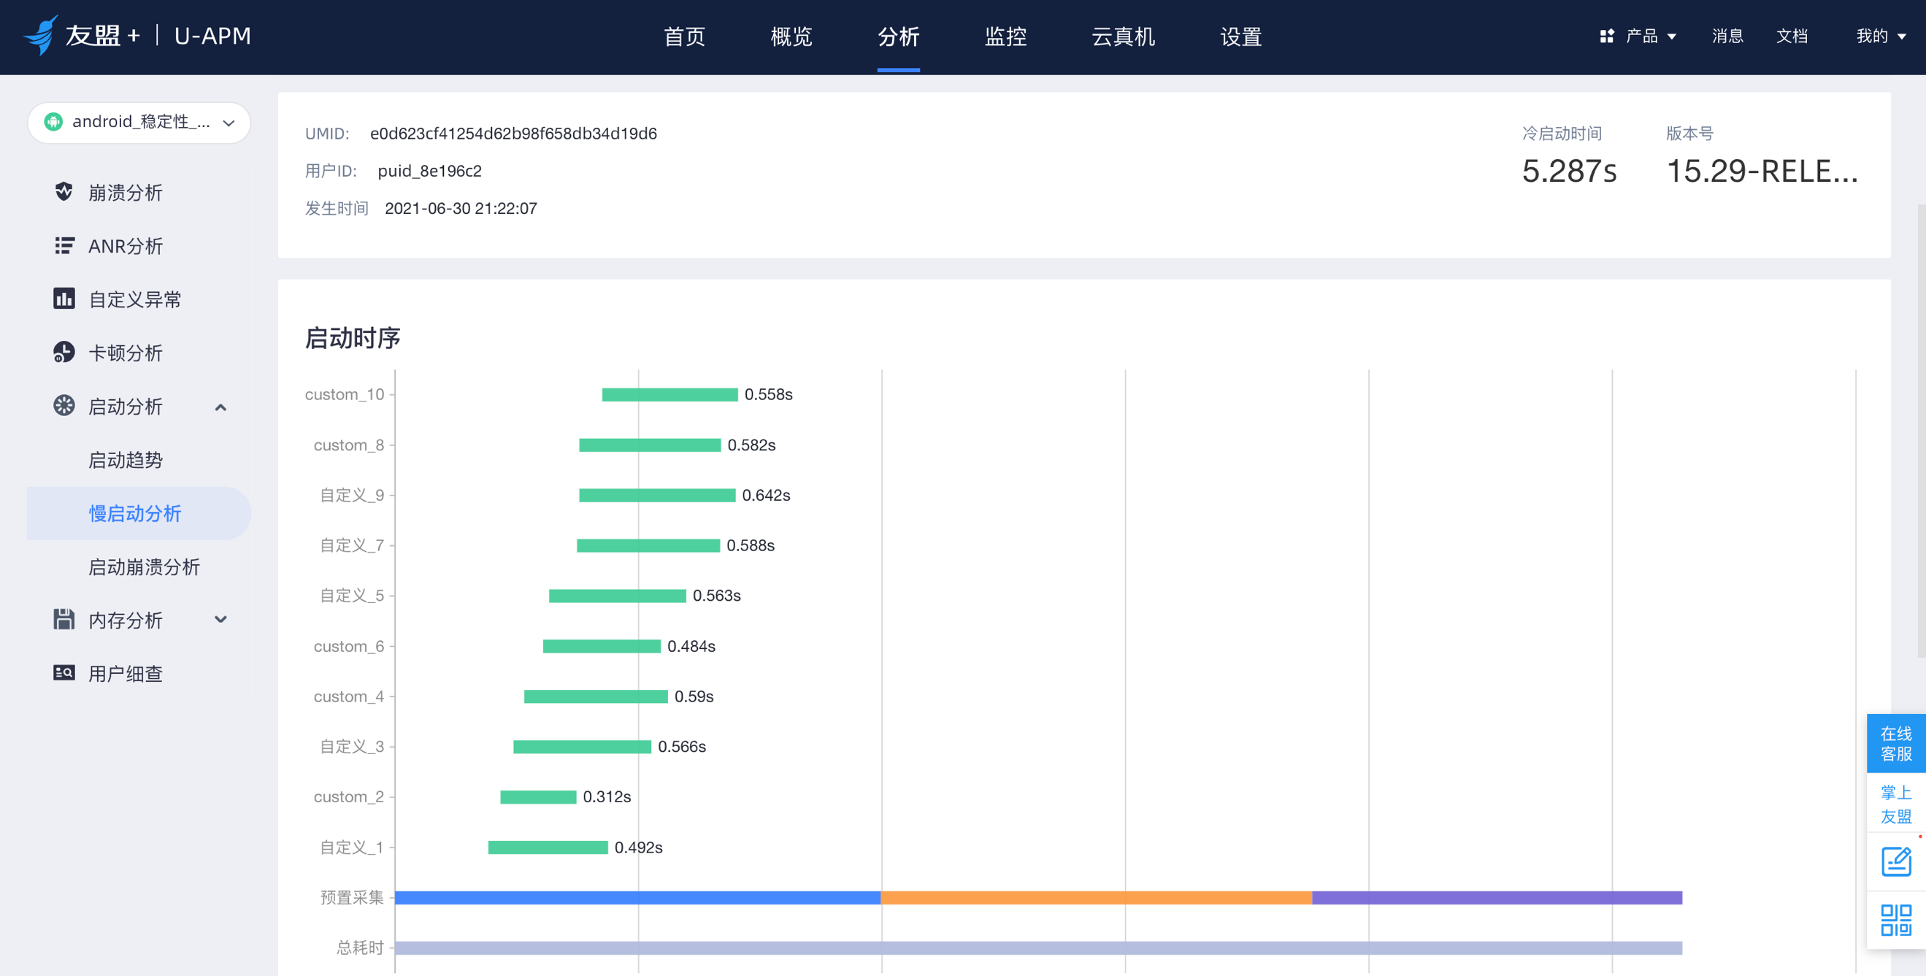Click the custom_6 bar of 0.484s
This screenshot has height=976, width=1926.
point(602,647)
